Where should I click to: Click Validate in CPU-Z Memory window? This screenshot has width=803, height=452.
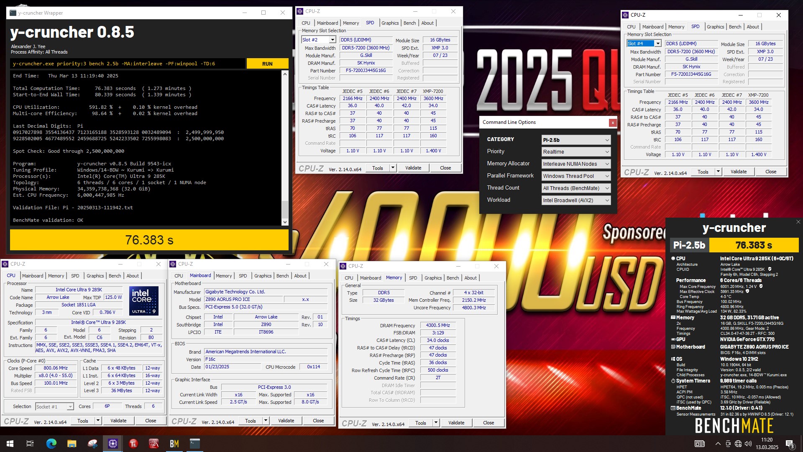point(456,423)
